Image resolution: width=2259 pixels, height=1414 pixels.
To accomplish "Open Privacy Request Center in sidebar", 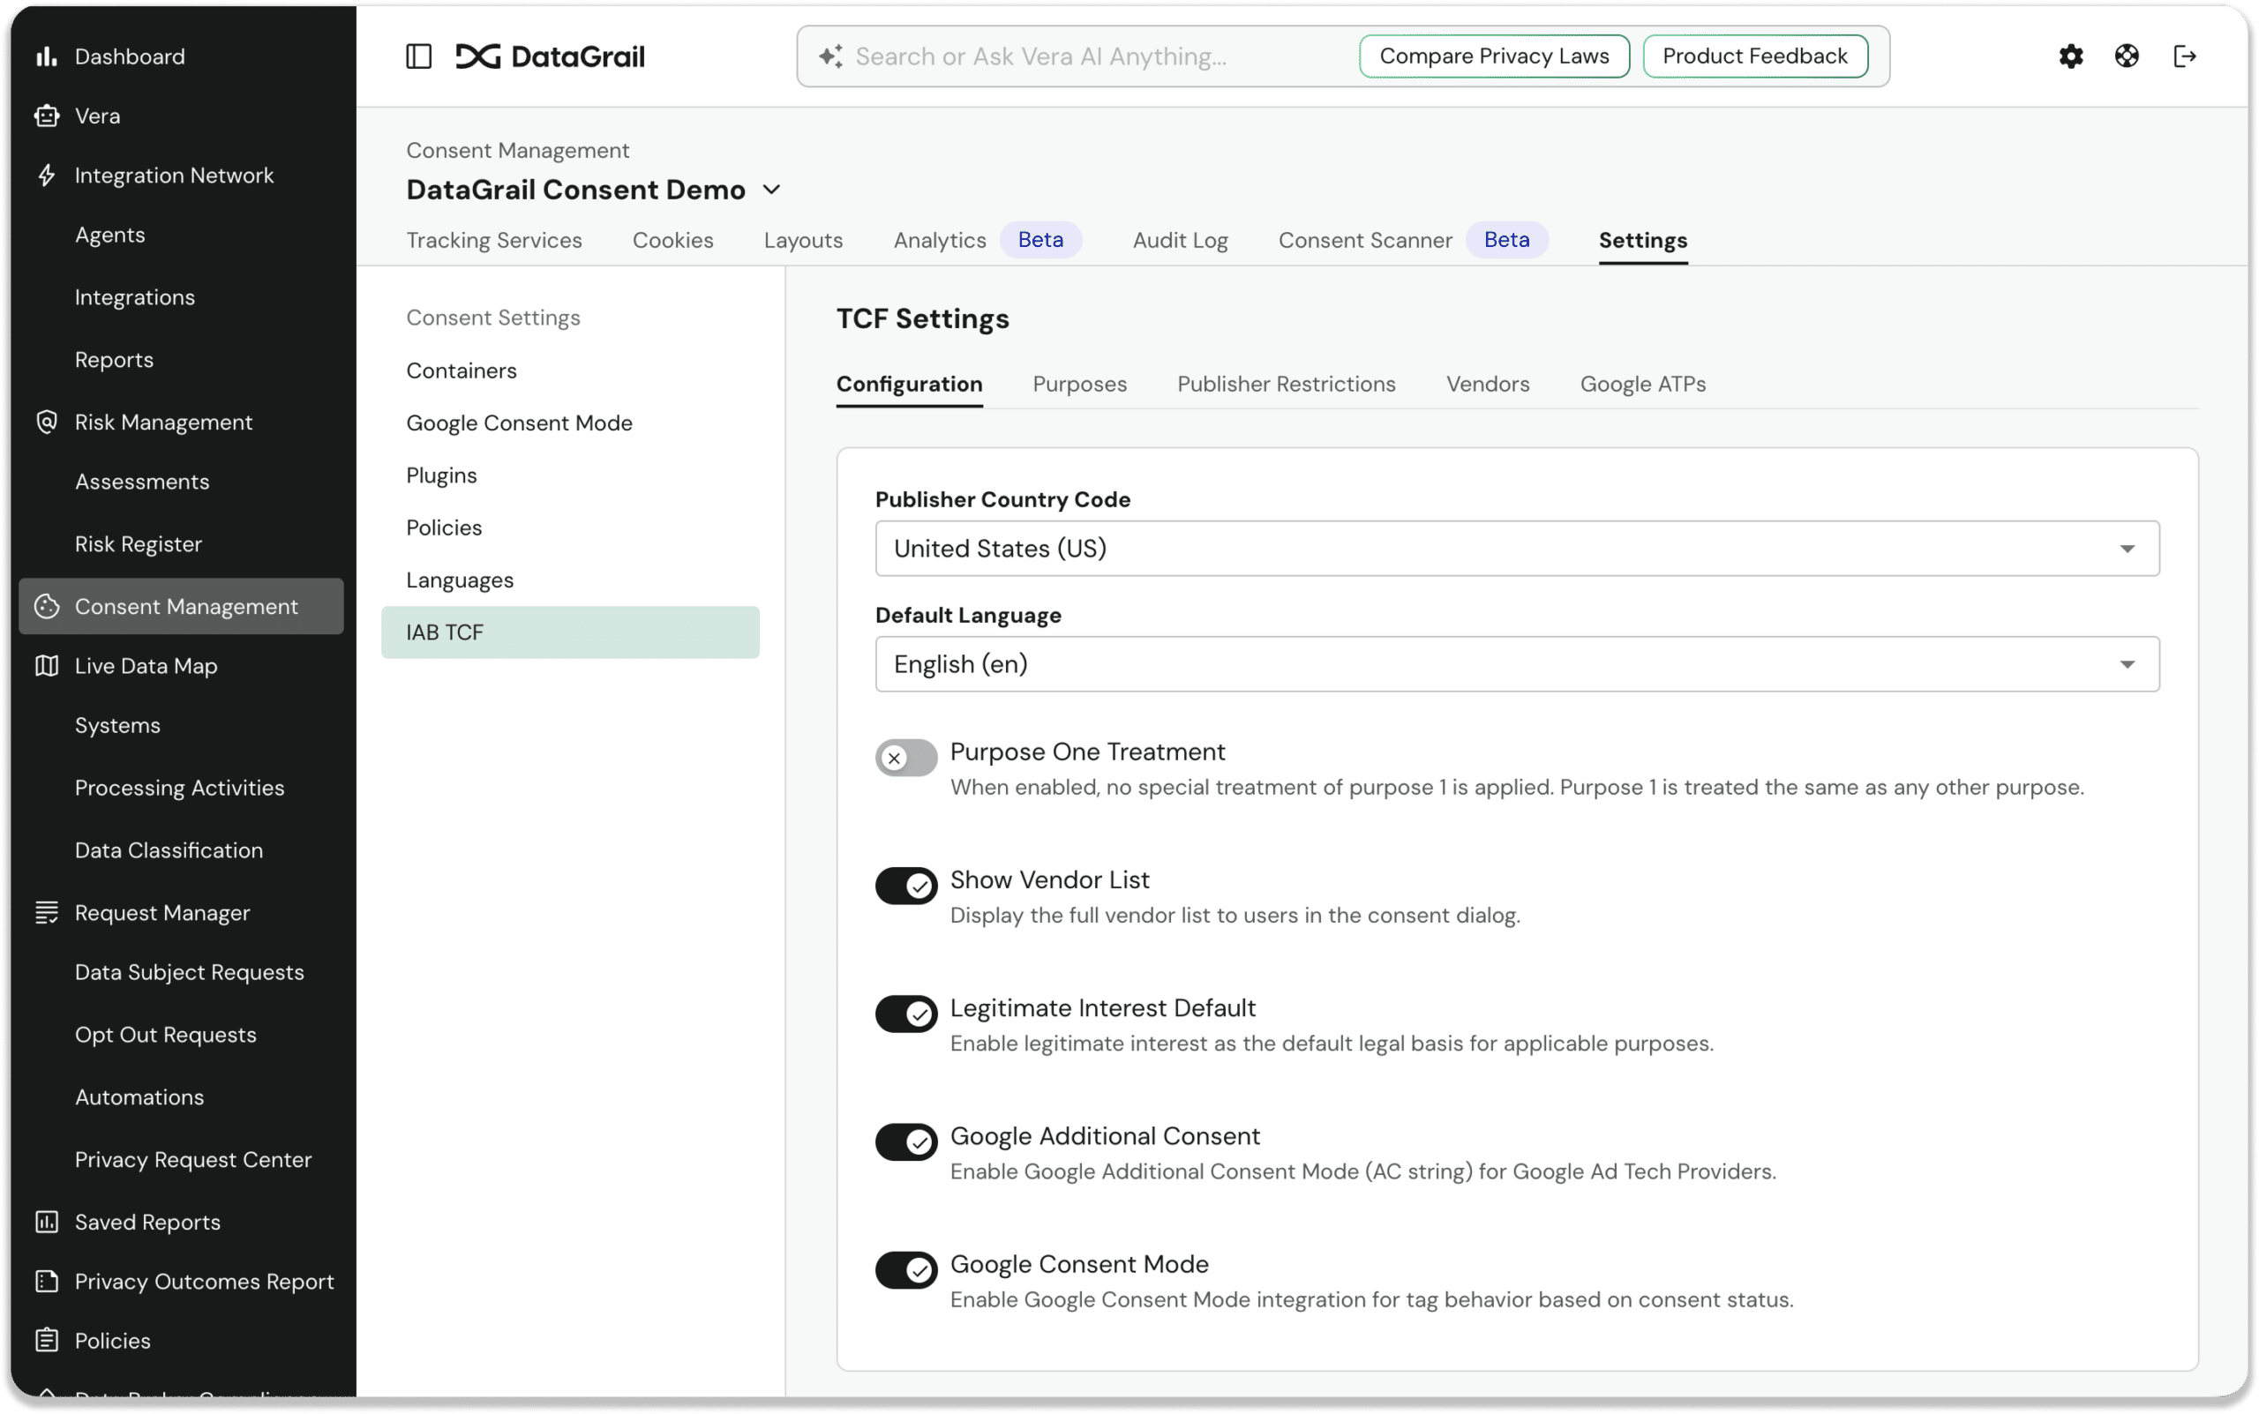I will click(x=193, y=1161).
